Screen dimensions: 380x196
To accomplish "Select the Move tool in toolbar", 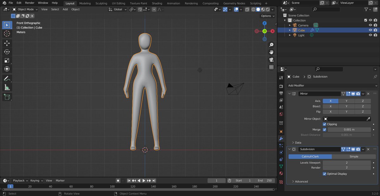I will (x=7, y=43).
